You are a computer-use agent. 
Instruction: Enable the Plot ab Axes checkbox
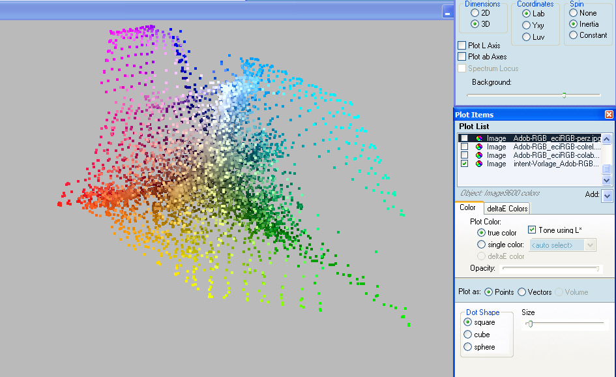[462, 57]
